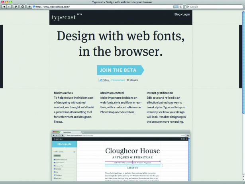Click the "Design with web fonts," headline
This screenshot has width=245, height=184.
121,36
